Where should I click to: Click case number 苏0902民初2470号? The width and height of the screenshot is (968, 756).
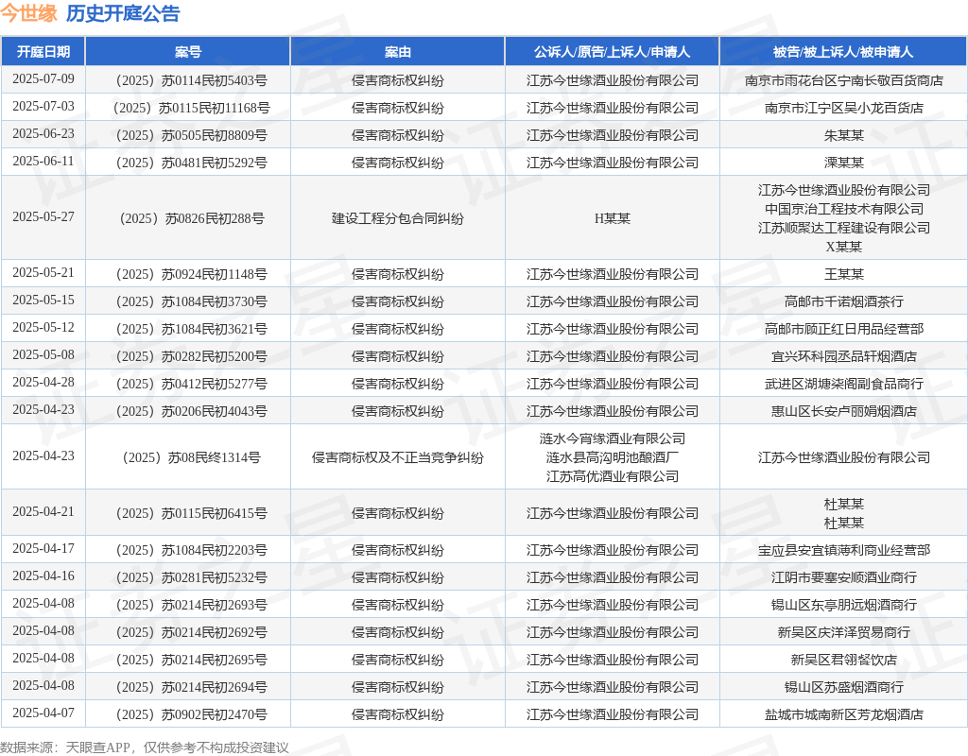point(191,714)
